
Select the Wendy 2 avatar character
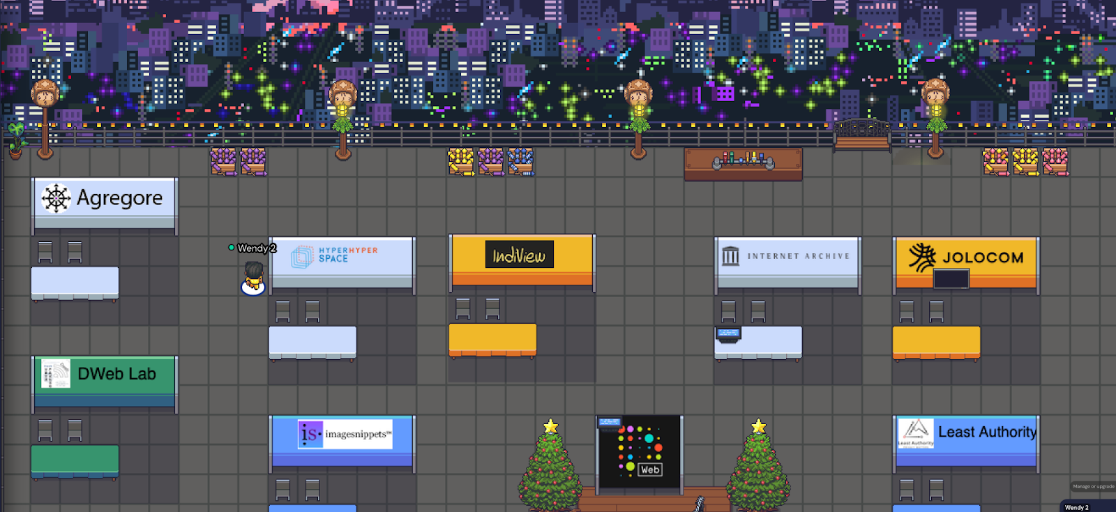coord(253,278)
